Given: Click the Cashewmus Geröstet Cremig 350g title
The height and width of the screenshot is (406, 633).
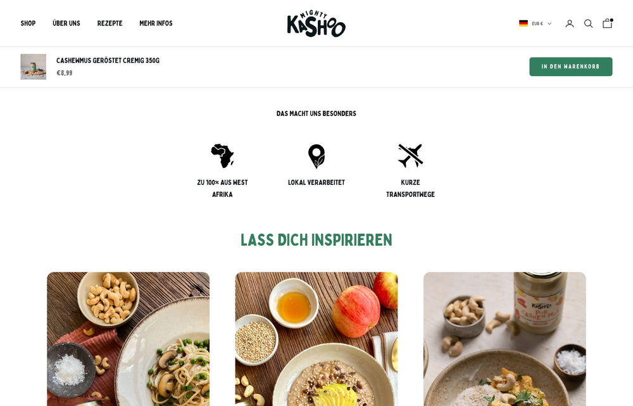Looking at the screenshot, I should tap(108, 61).
